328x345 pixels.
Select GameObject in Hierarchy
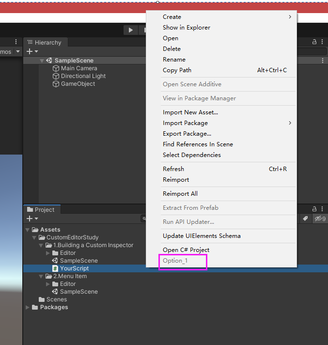tap(78, 84)
